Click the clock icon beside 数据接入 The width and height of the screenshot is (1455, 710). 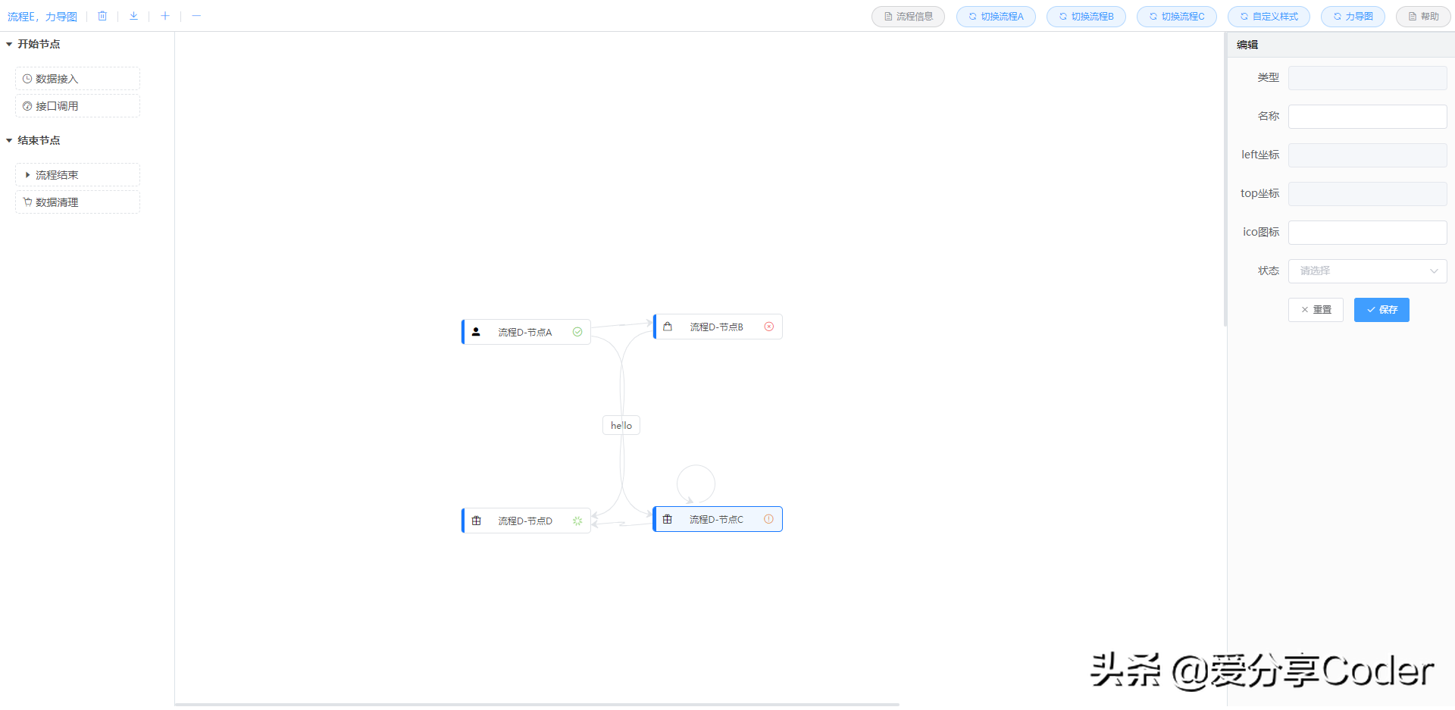pyautogui.click(x=27, y=79)
